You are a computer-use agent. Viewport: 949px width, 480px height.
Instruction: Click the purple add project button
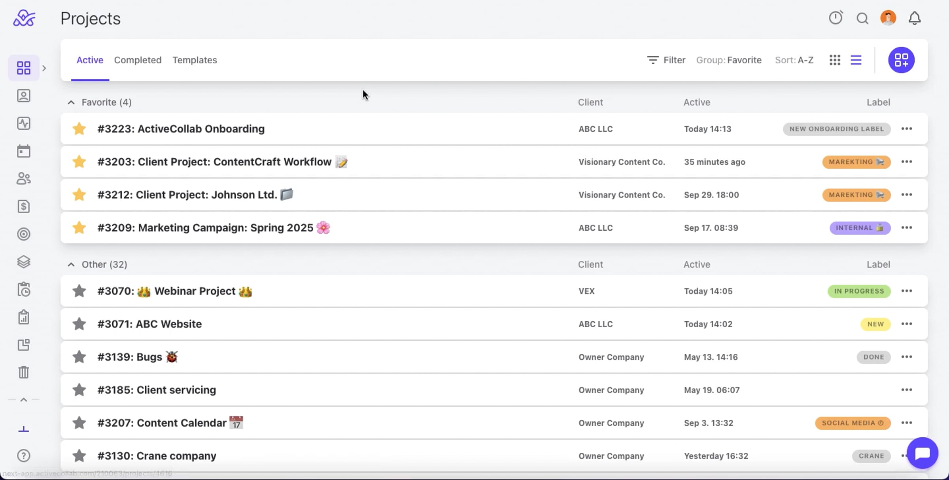[902, 60]
